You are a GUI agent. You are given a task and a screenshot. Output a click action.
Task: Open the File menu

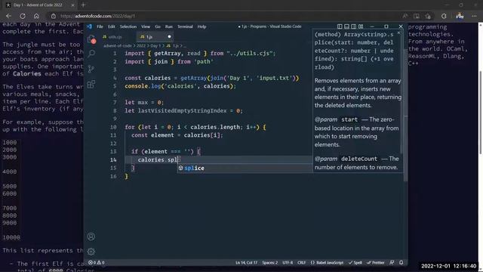[100, 26]
